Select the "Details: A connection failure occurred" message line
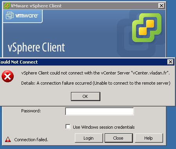Viewport: 176px width, 149px height. (96, 83)
